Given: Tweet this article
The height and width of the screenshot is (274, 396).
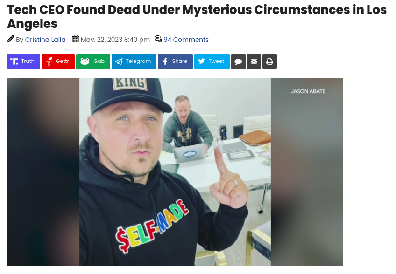Looking at the screenshot, I should (212, 61).
